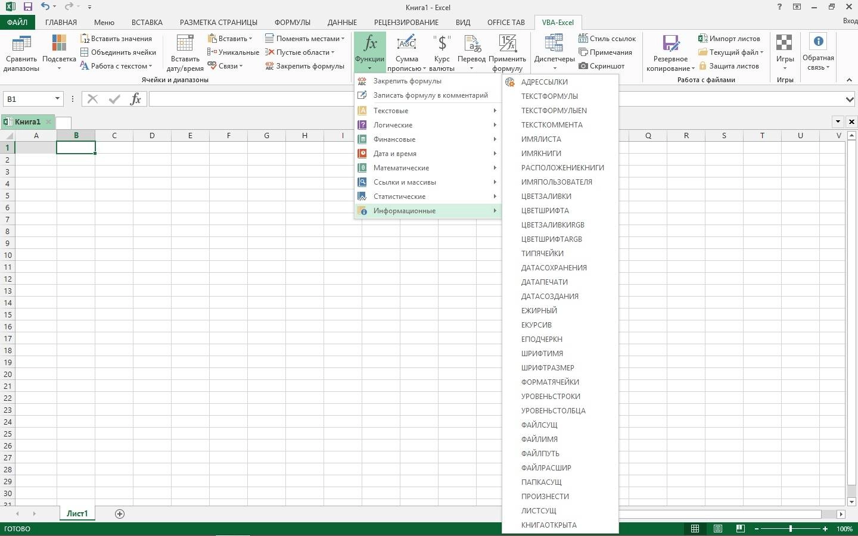Click Защита листов in the ribbon
This screenshot has height=536, width=858.
pyautogui.click(x=728, y=66)
